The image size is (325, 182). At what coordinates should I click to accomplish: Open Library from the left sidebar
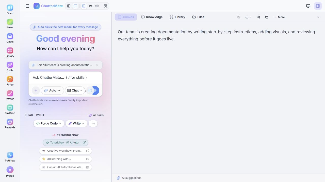tap(10, 53)
